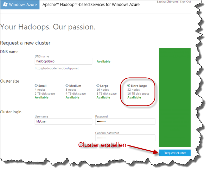Focus the Username input field

tap(63, 121)
